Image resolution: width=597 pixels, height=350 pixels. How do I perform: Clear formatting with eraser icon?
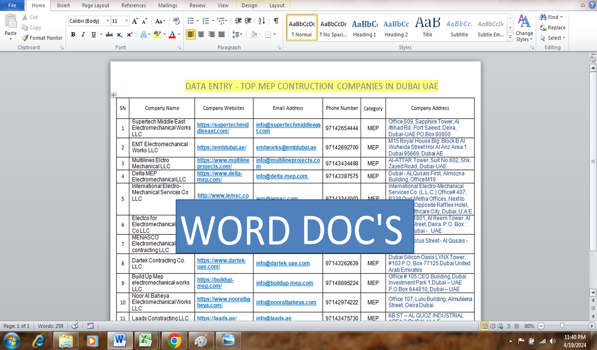click(176, 21)
